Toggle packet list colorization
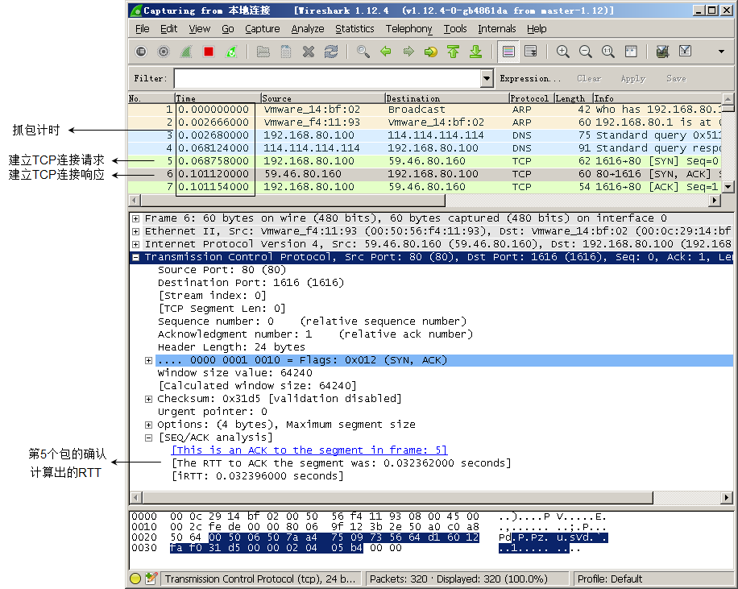 tap(508, 52)
